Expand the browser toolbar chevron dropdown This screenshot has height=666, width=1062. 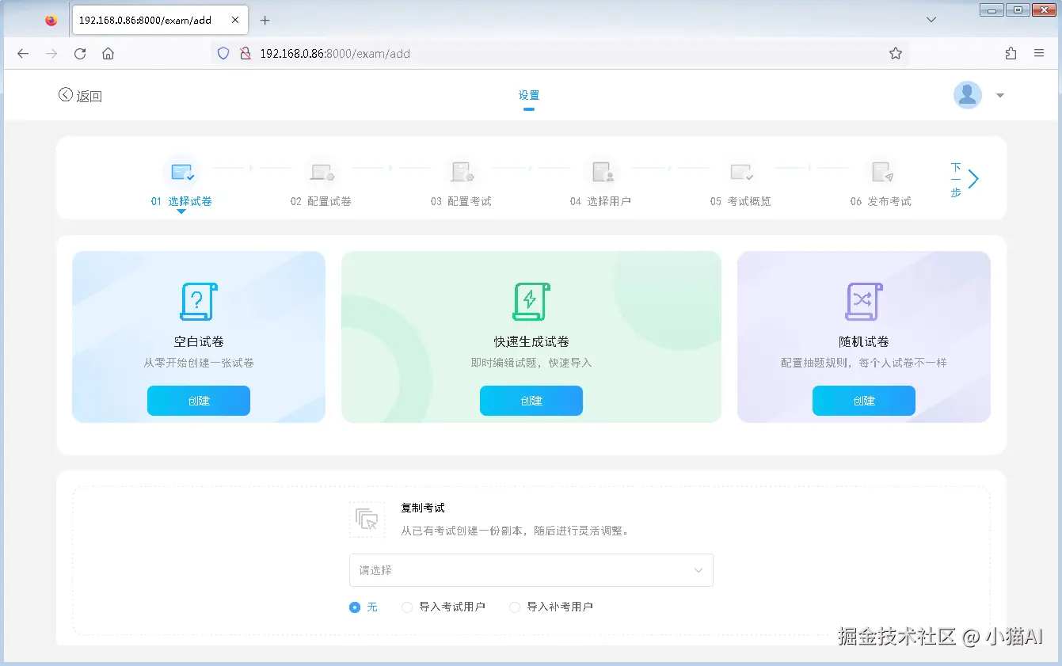931,20
